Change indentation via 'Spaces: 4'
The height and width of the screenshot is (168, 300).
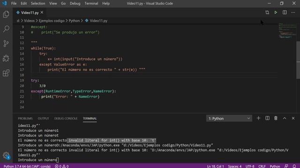pyautogui.click(x=234, y=166)
